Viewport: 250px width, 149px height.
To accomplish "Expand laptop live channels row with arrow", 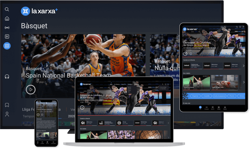I will (x=168, y=123).
